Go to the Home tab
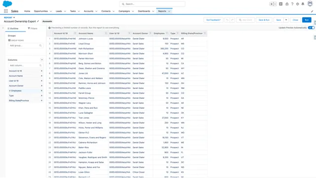The image size is (316, 178). coord(27,11)
